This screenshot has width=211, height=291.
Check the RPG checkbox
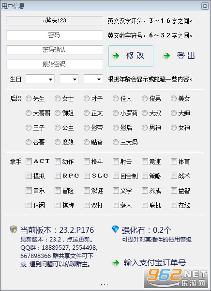[58, 176]
